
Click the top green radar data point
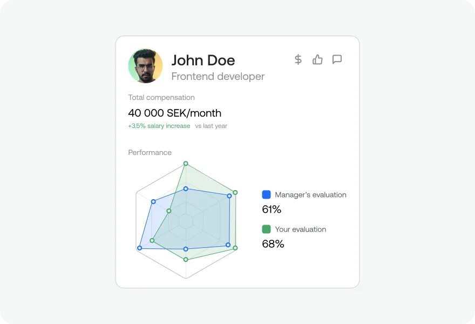coord(186,164)
